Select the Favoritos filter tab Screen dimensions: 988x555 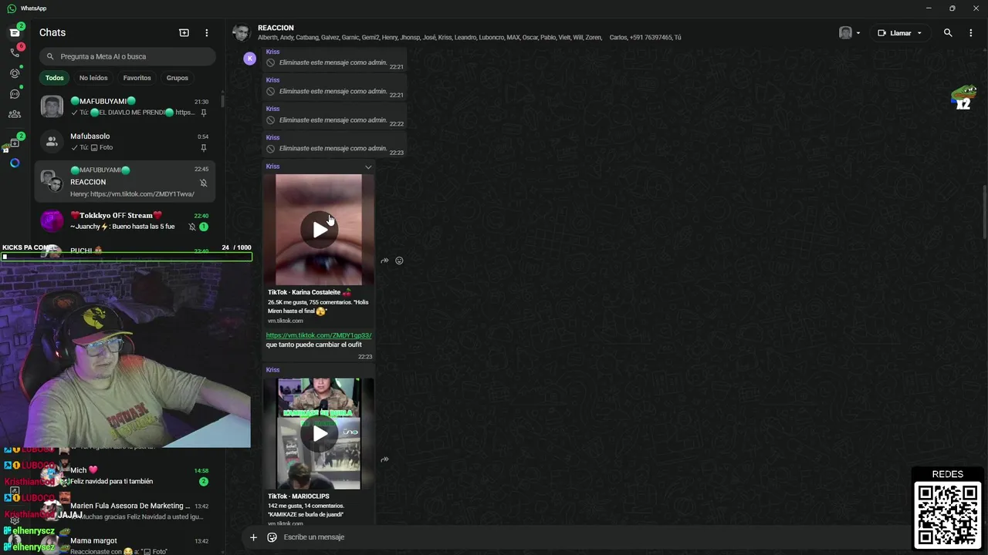[x=137, y=78]
